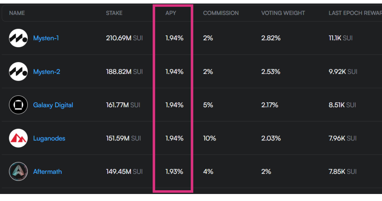Click Mysten-1 stake value 210.69M SUI
This screenshot has width=382, height=201.
[124, 38]
